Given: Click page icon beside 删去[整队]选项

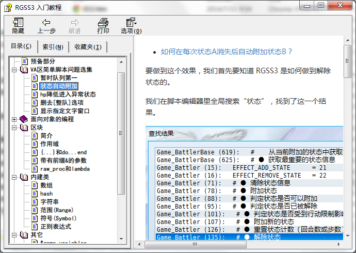Looking at the screenshot, I should (x=35, y=103).
